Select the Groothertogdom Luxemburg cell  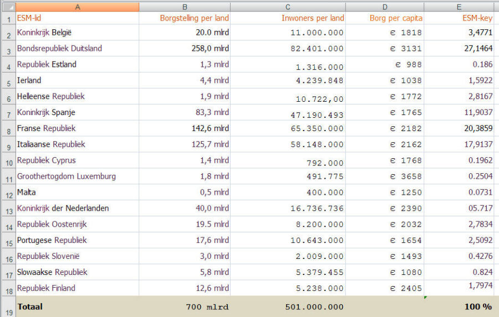point(77,176)
